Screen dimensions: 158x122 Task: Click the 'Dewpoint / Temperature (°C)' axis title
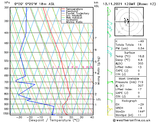[54, 120]
